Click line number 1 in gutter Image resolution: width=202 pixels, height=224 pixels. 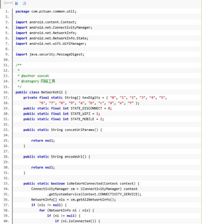(x=7, y=11)
